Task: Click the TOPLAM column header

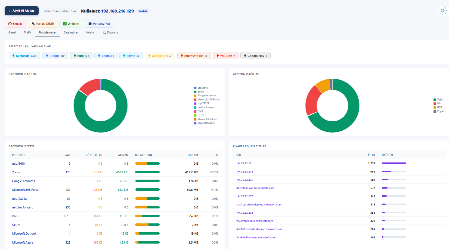Action: 193,155
